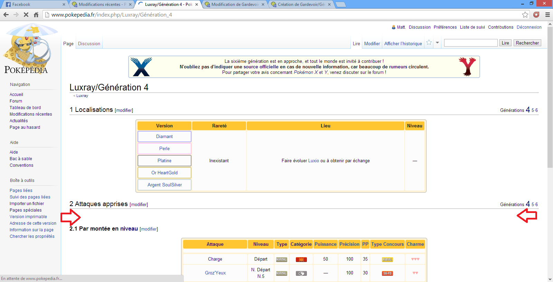
Task: Open the Diamant version link
Action: pyautogui.click(x=164, y=137)
